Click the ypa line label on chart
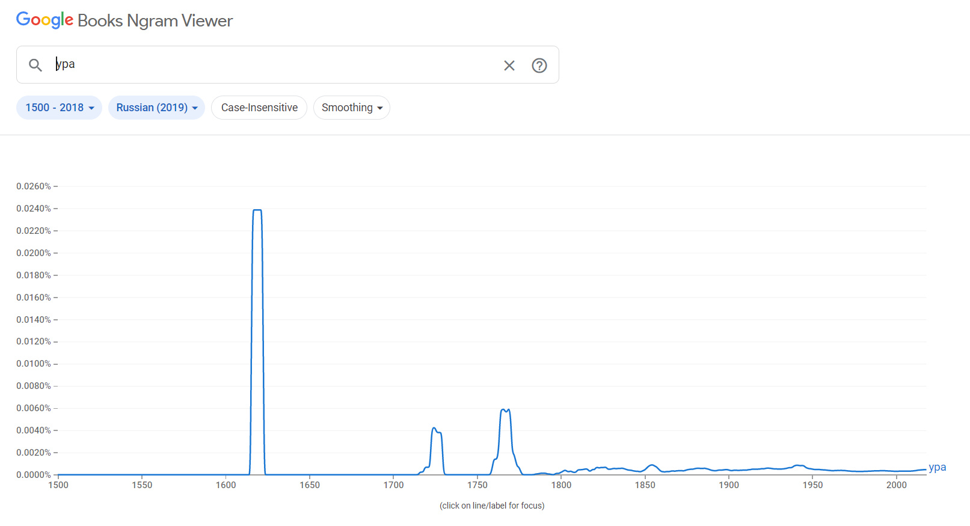970x526 pixels. point(937,467)
